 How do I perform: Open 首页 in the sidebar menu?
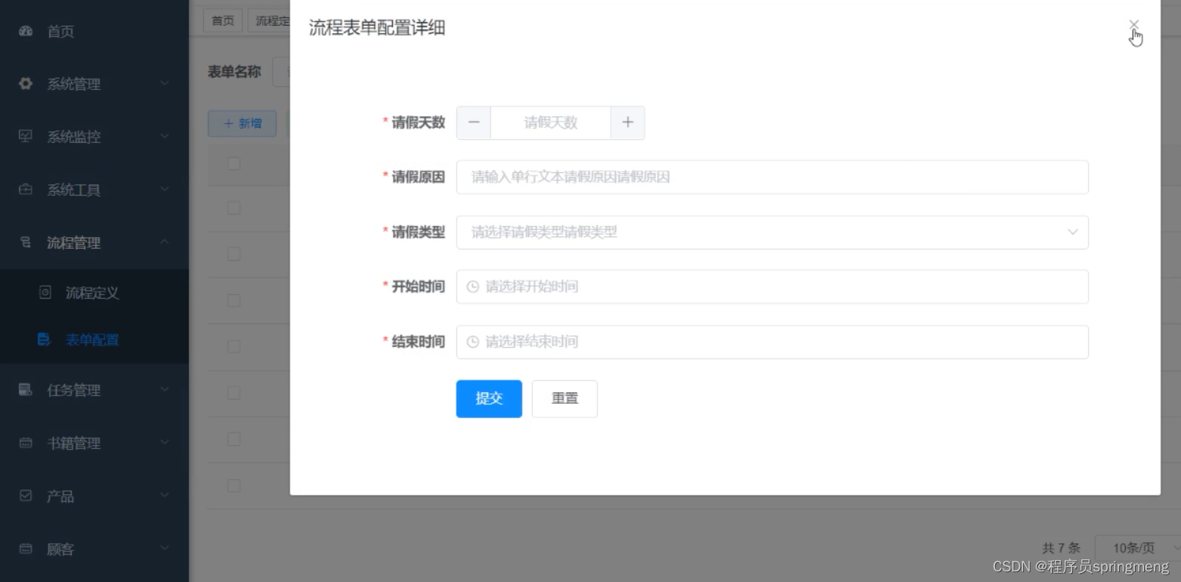94,31
